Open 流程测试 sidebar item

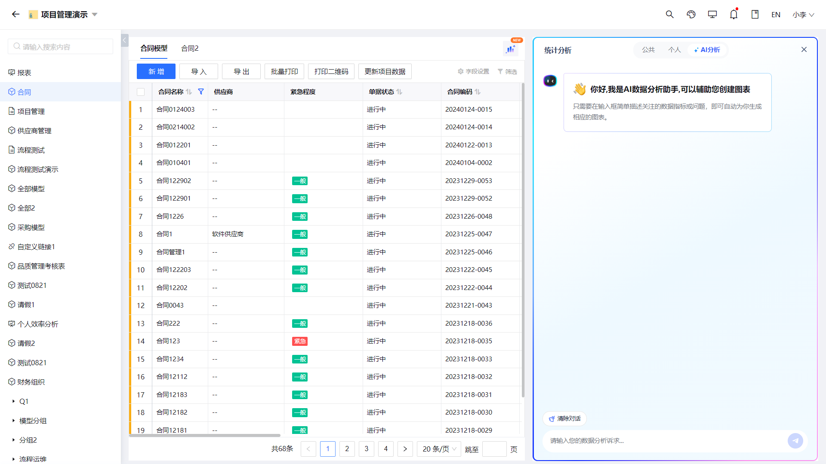click(60, 150)
